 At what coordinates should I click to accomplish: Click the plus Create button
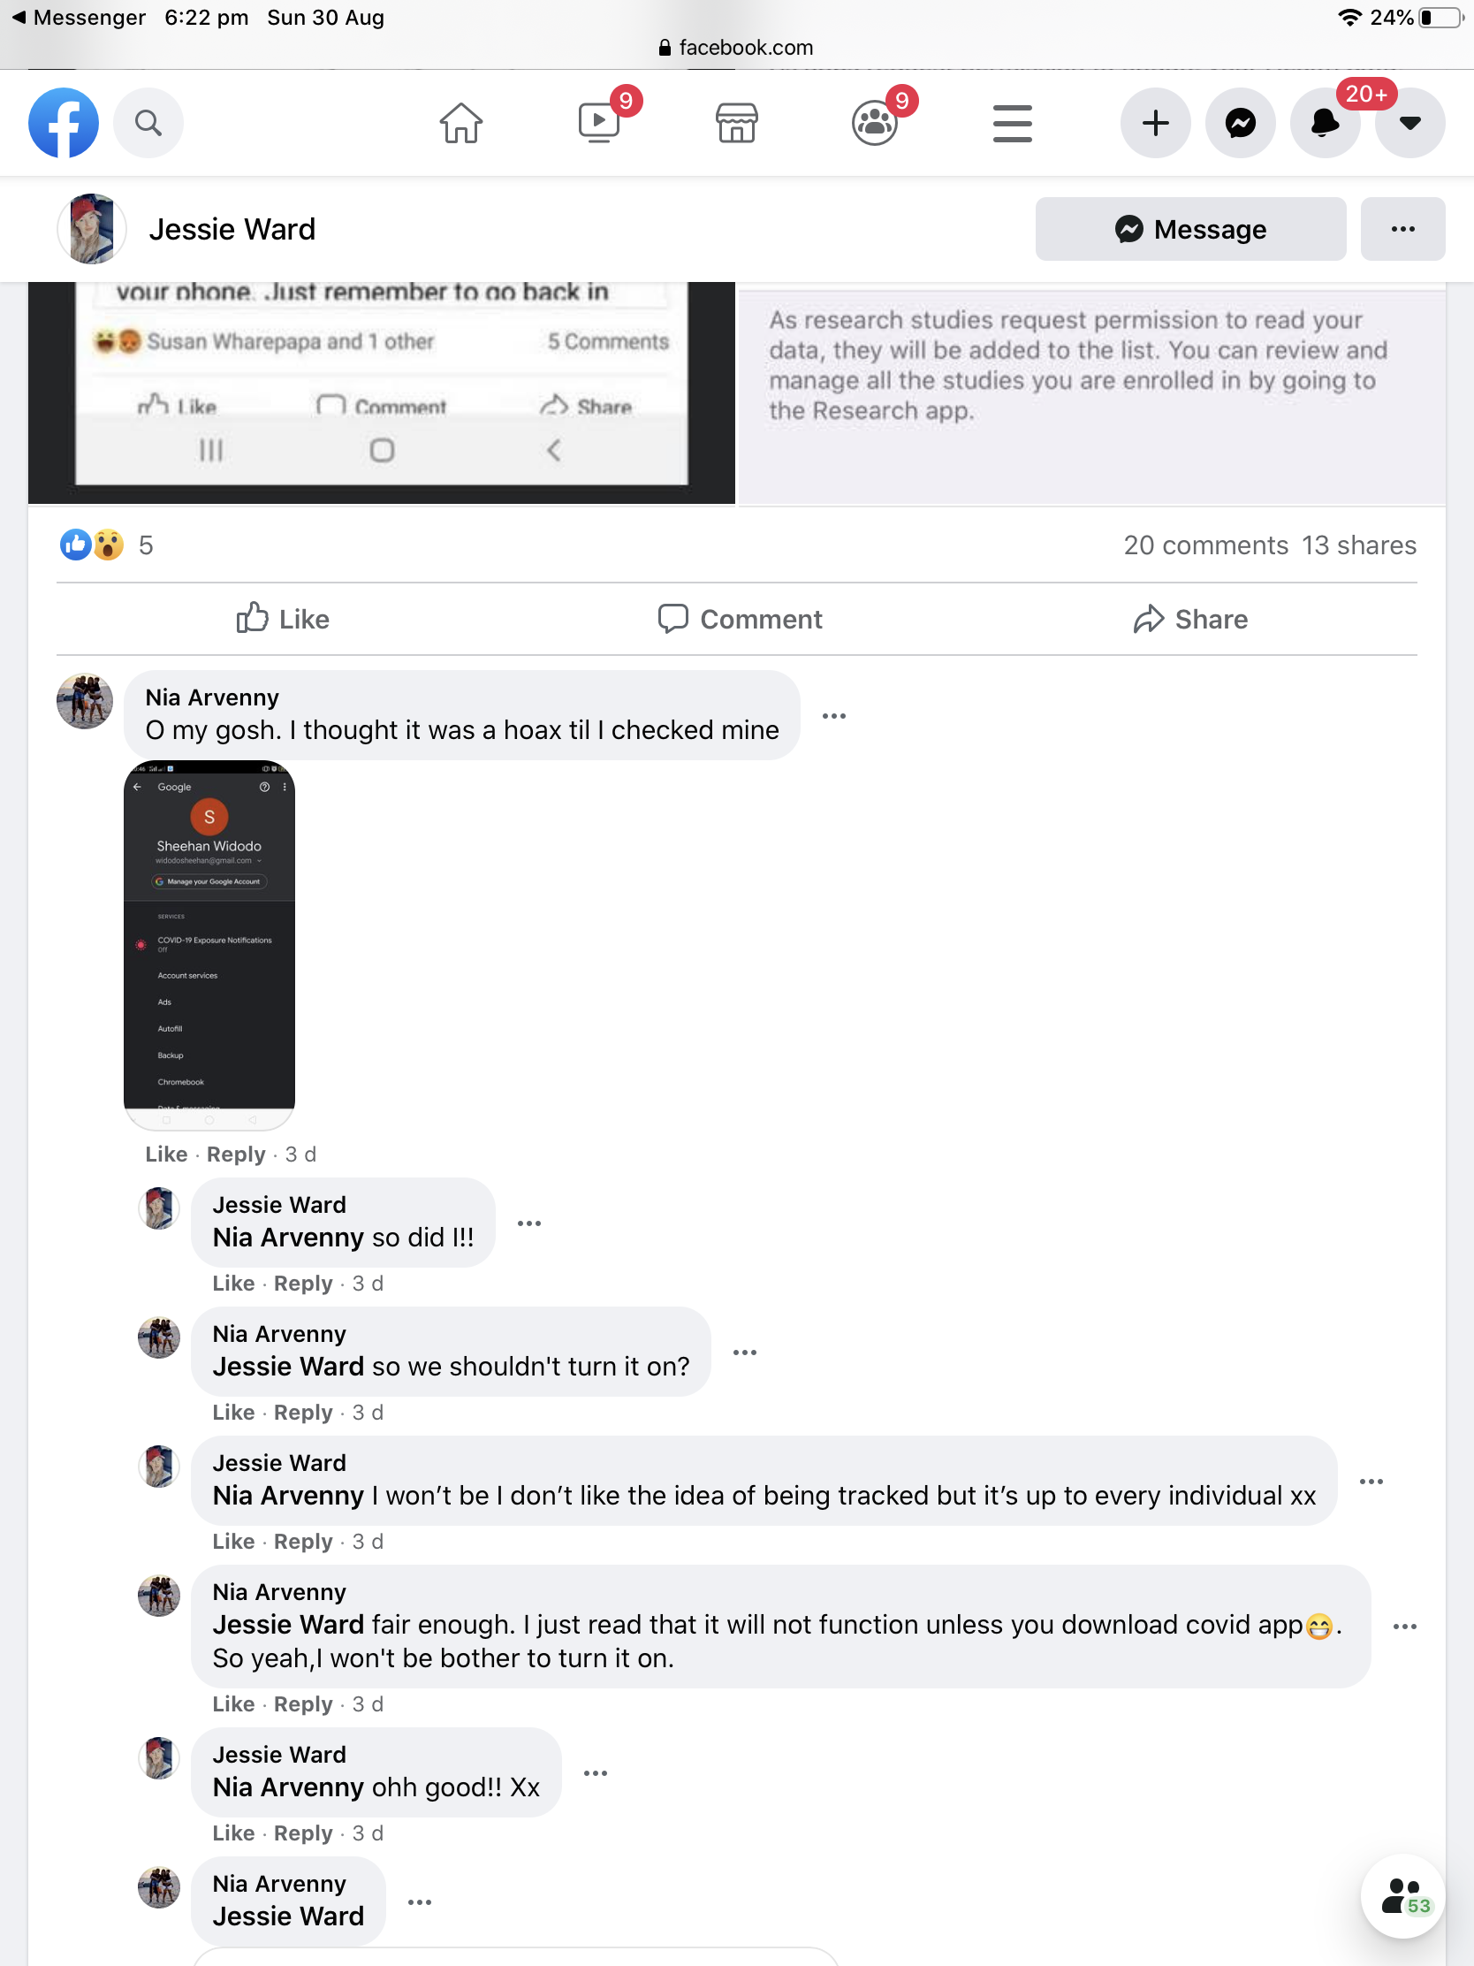[1155, 123]
